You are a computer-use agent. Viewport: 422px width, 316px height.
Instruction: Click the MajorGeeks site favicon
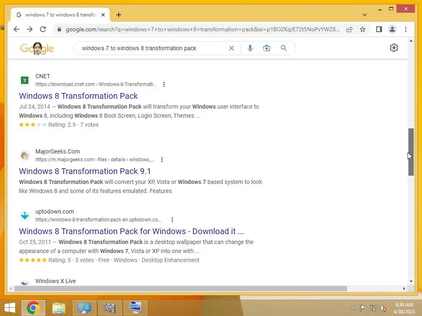tap(25, 155)
